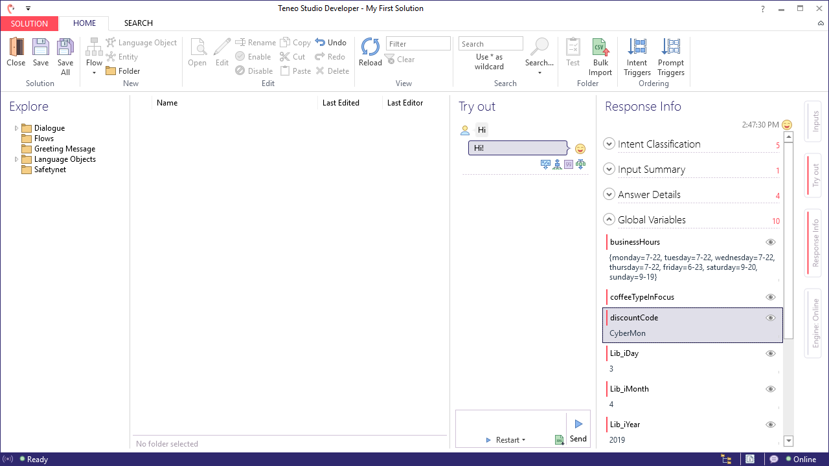Click the document icon in status bar

(750, 460)
